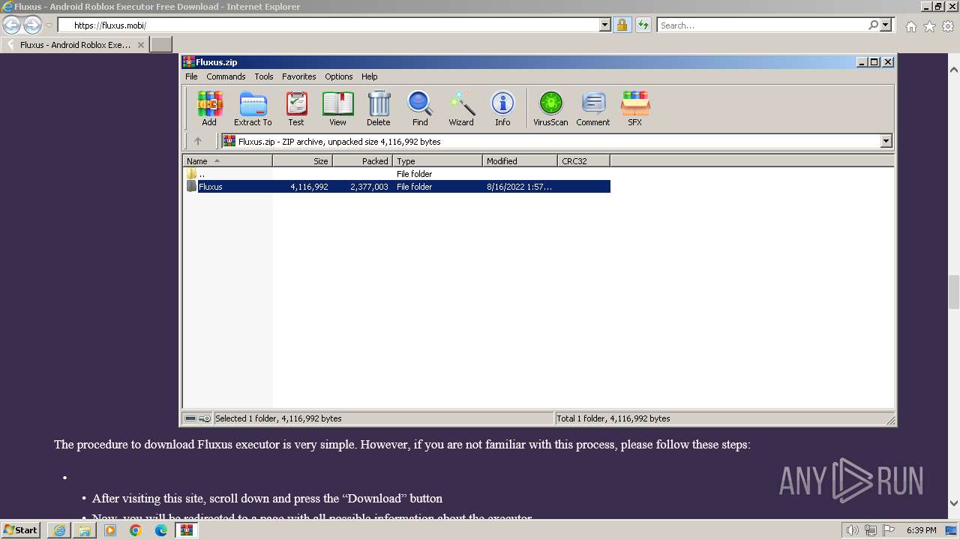This screenshot has height=540, width=960.
Task: Go up one level in WinRAR
Action: pyautogui.click(x=198, y=141)
